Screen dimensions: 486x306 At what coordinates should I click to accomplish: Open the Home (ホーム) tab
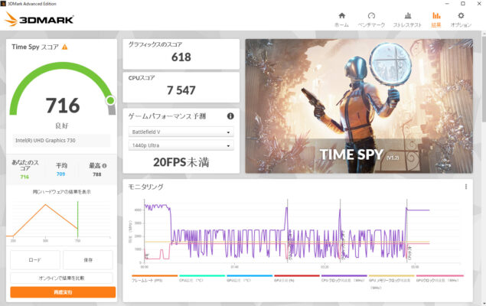(x=341, y=20)
